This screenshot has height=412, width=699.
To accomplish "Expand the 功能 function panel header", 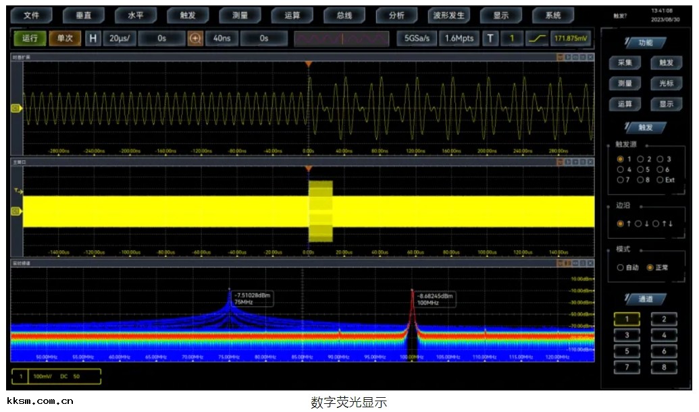I will [645, 42].
